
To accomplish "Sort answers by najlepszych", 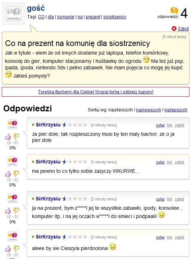I will 175,110.
